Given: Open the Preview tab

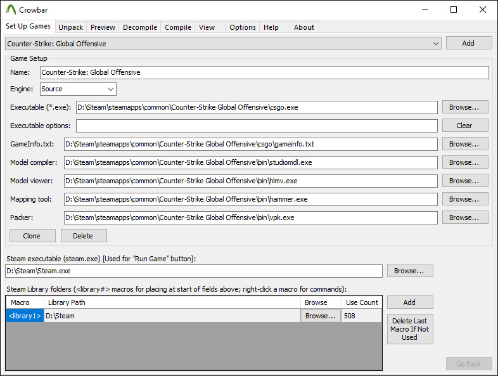Looking at the screenshot, I should coord(103,27).
